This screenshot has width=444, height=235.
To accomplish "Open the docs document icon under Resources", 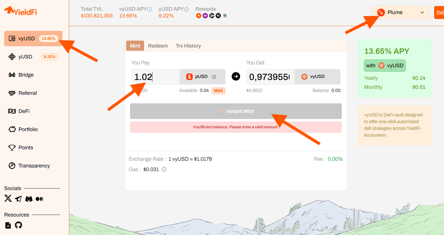I will pos(8,225).
